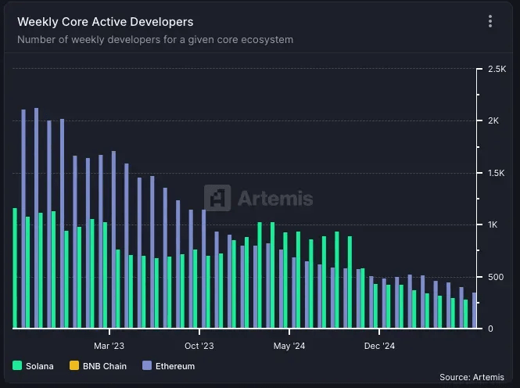520x388 pixels.
Task: Toggle the BNB Chain series legend label
Action: (x=104, y=365)
